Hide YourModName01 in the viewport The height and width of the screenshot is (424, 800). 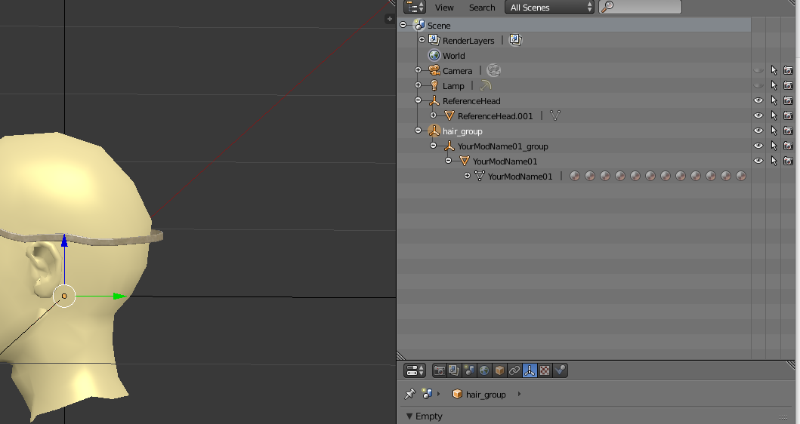758,161
